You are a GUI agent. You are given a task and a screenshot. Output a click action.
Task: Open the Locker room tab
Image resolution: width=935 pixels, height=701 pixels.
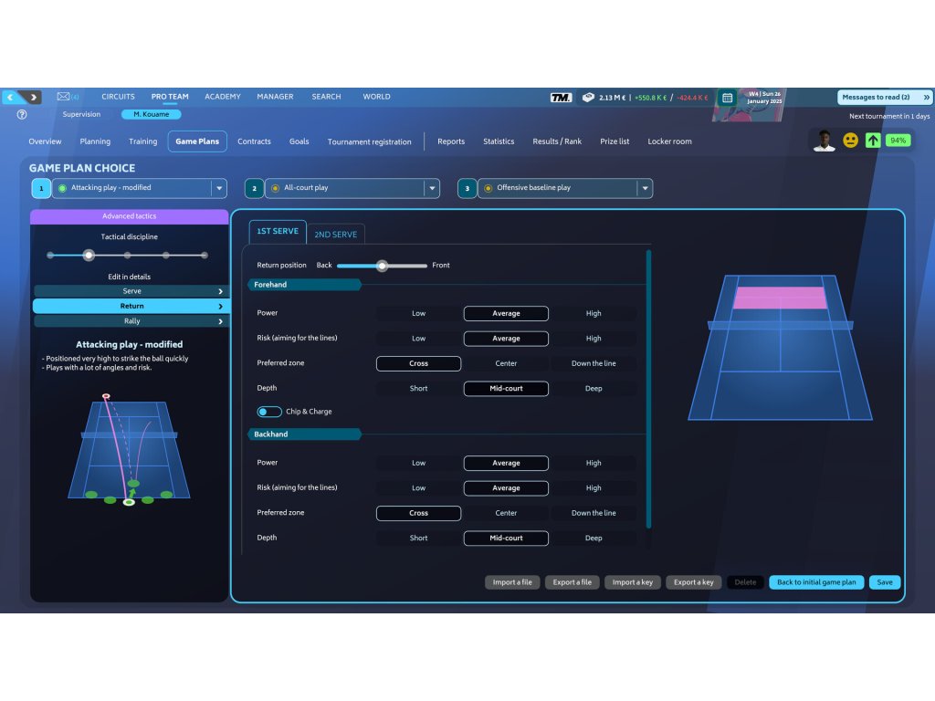669,141
